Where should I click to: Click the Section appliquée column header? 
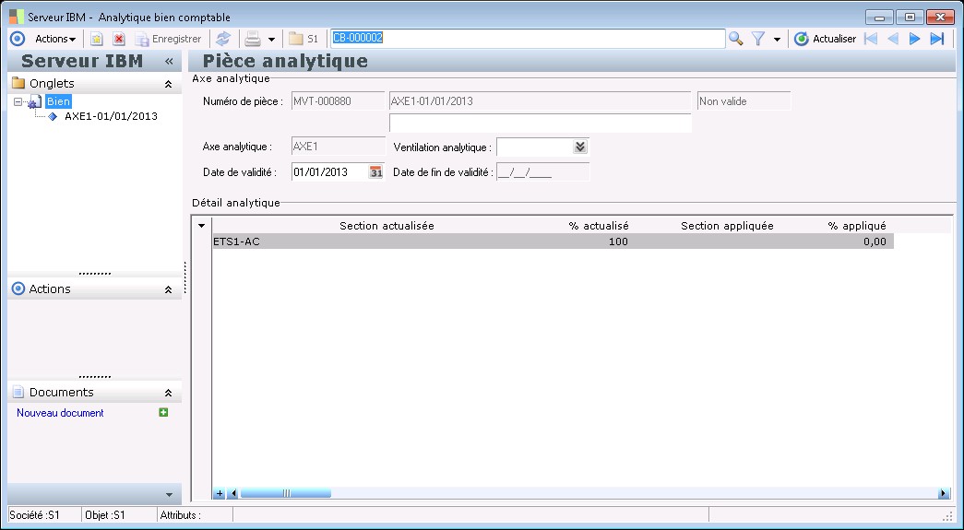[727, 226]
